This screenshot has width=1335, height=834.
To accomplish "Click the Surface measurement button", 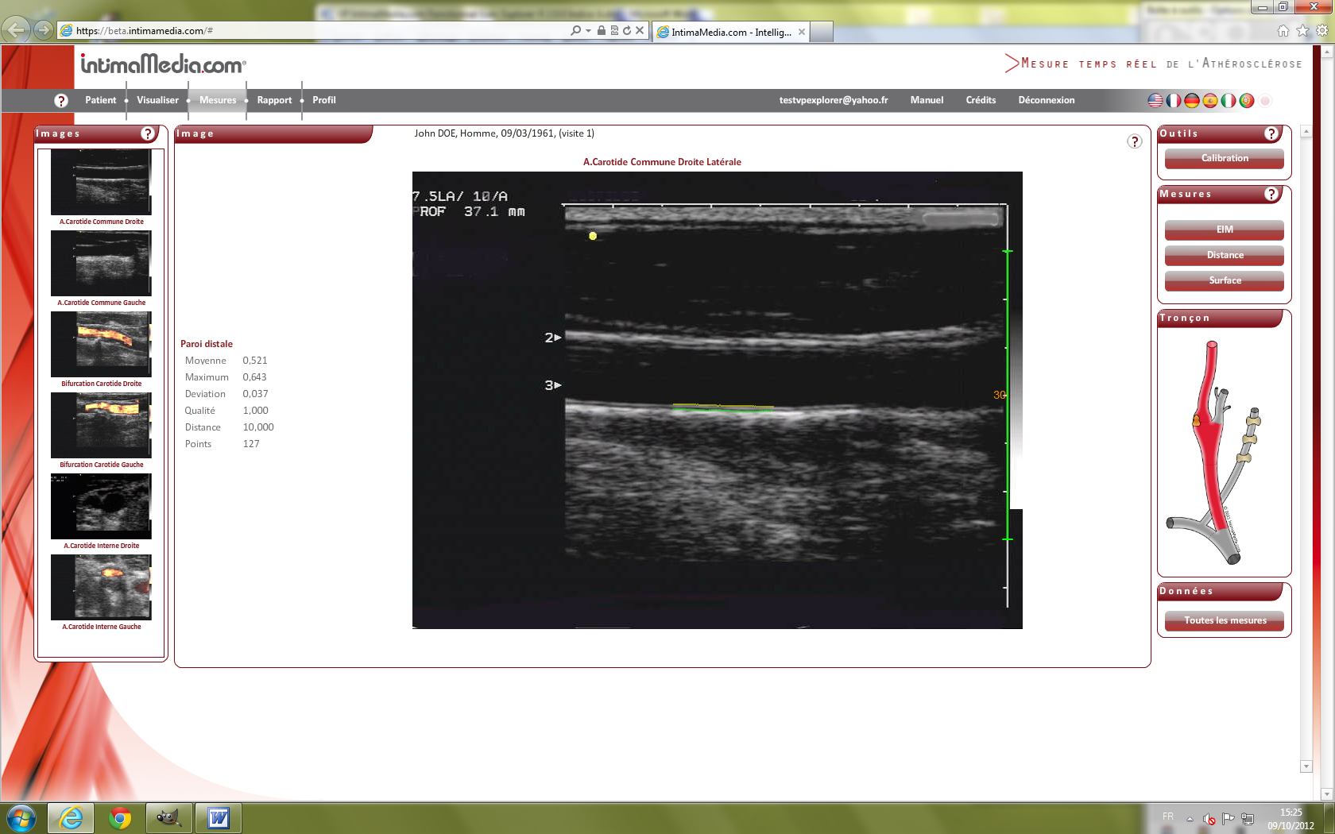I will coord(1224,280).
